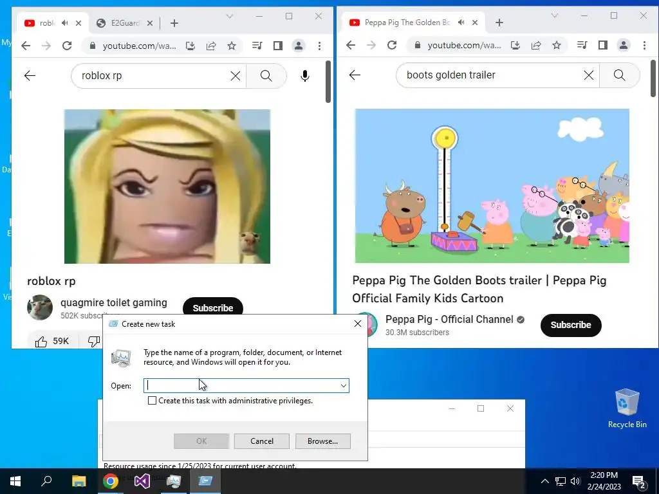Start voice search with microphone icon

pos(305,76)
